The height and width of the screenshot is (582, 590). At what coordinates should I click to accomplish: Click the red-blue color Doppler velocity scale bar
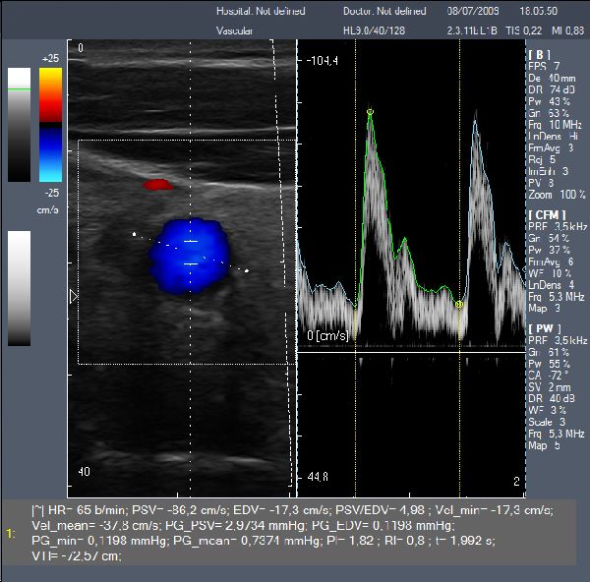(x=50, y=125)
